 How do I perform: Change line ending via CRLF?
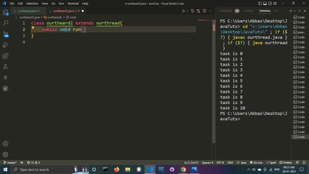pyautogui.click(x=230, y=162)
